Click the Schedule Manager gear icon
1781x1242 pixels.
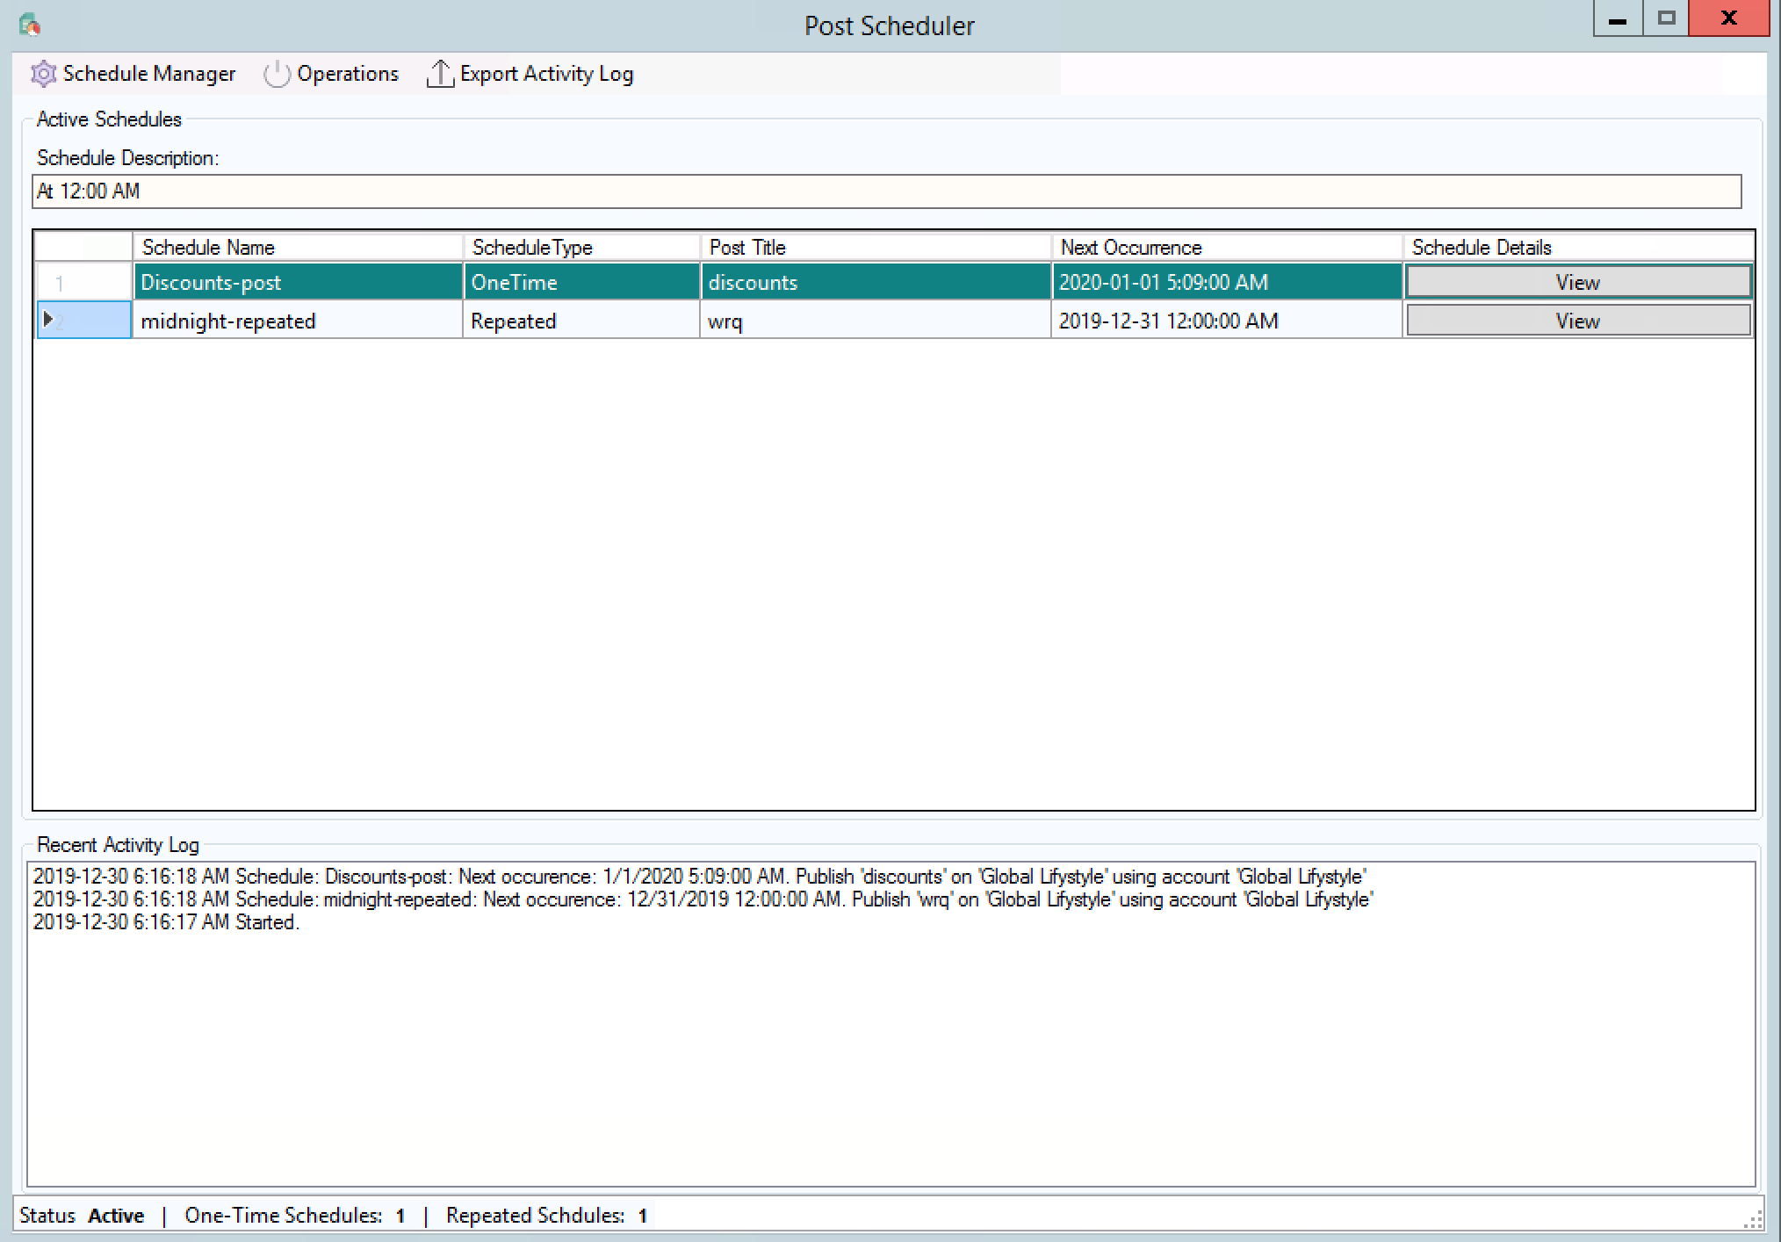coord(43,74)
